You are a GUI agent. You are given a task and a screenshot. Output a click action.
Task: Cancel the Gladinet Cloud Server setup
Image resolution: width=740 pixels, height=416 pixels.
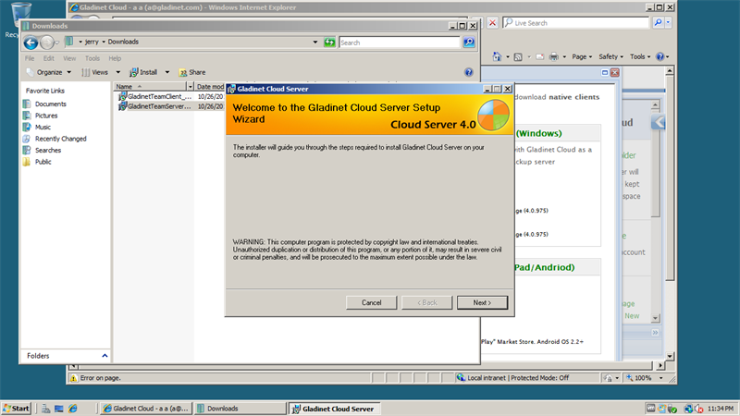(372, 302)
